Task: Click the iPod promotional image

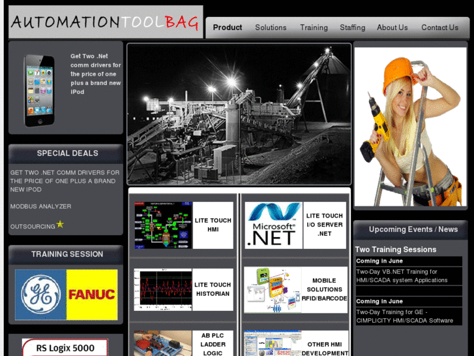Action: pyautogui.click(x=39, y=90)
